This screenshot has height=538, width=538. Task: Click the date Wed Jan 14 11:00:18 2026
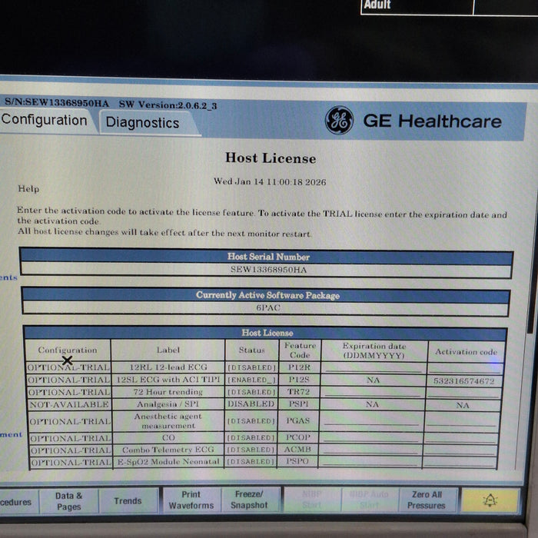pos(270,181)
